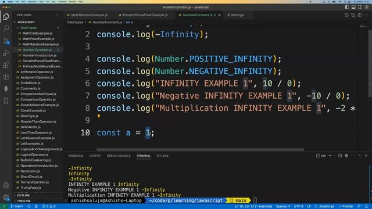Click the zsh terminal shell label

[321, 156]
